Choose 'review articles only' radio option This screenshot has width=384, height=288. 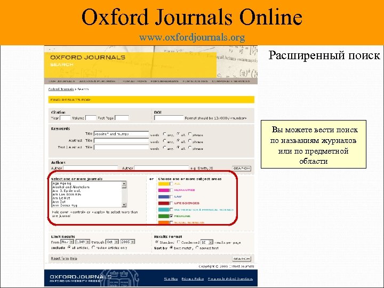pyautogui.click(x=93, y=247)
